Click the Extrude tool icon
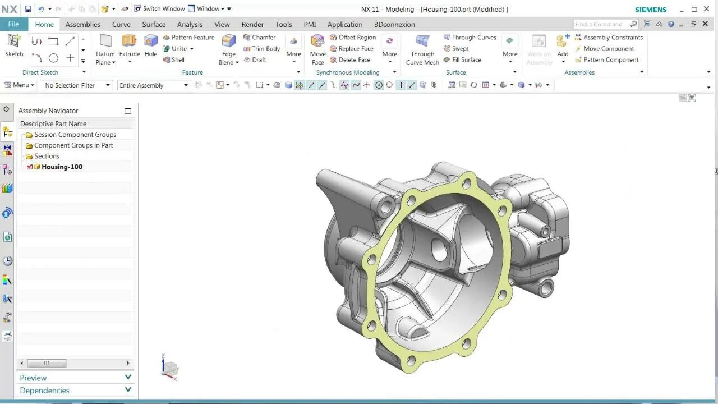718x404 pixels. coord(130,42)
